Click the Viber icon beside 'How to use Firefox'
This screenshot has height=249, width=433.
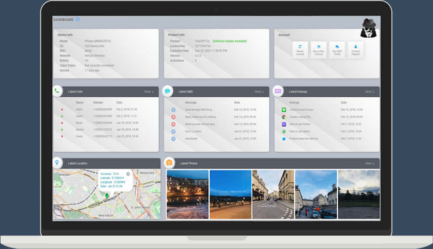pyautogui.click(x=283, y=124)
